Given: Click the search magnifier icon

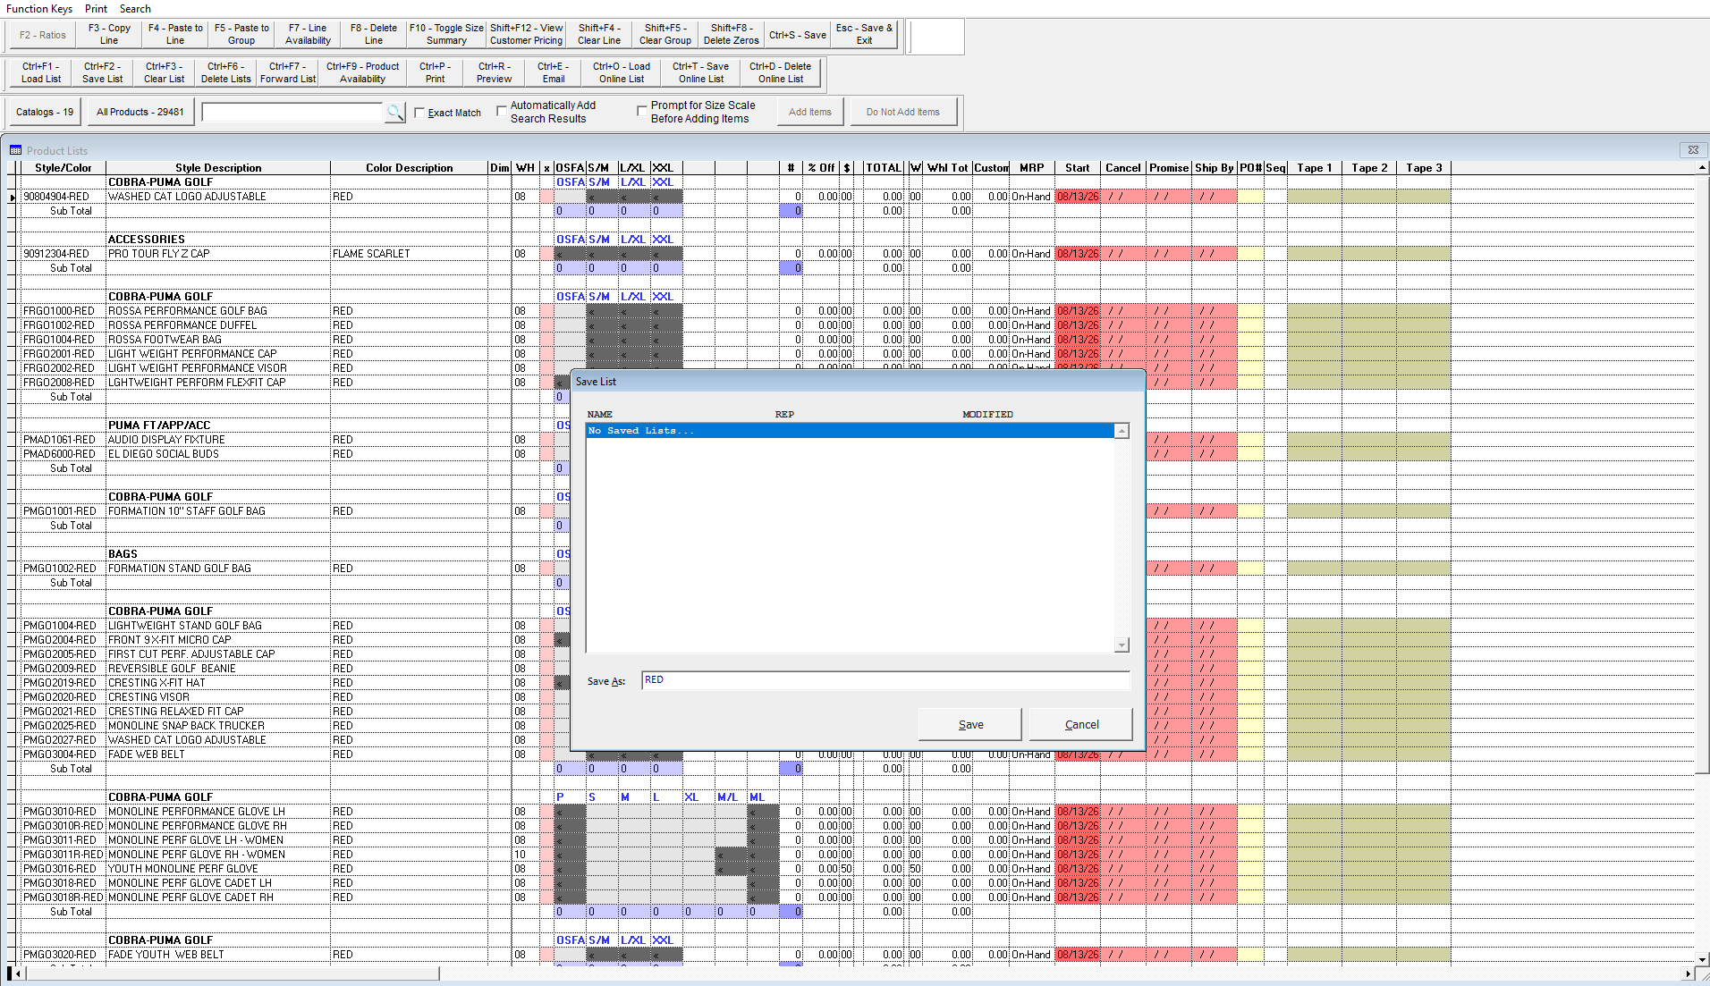Looking at the screenshot, I should [394, 112].
